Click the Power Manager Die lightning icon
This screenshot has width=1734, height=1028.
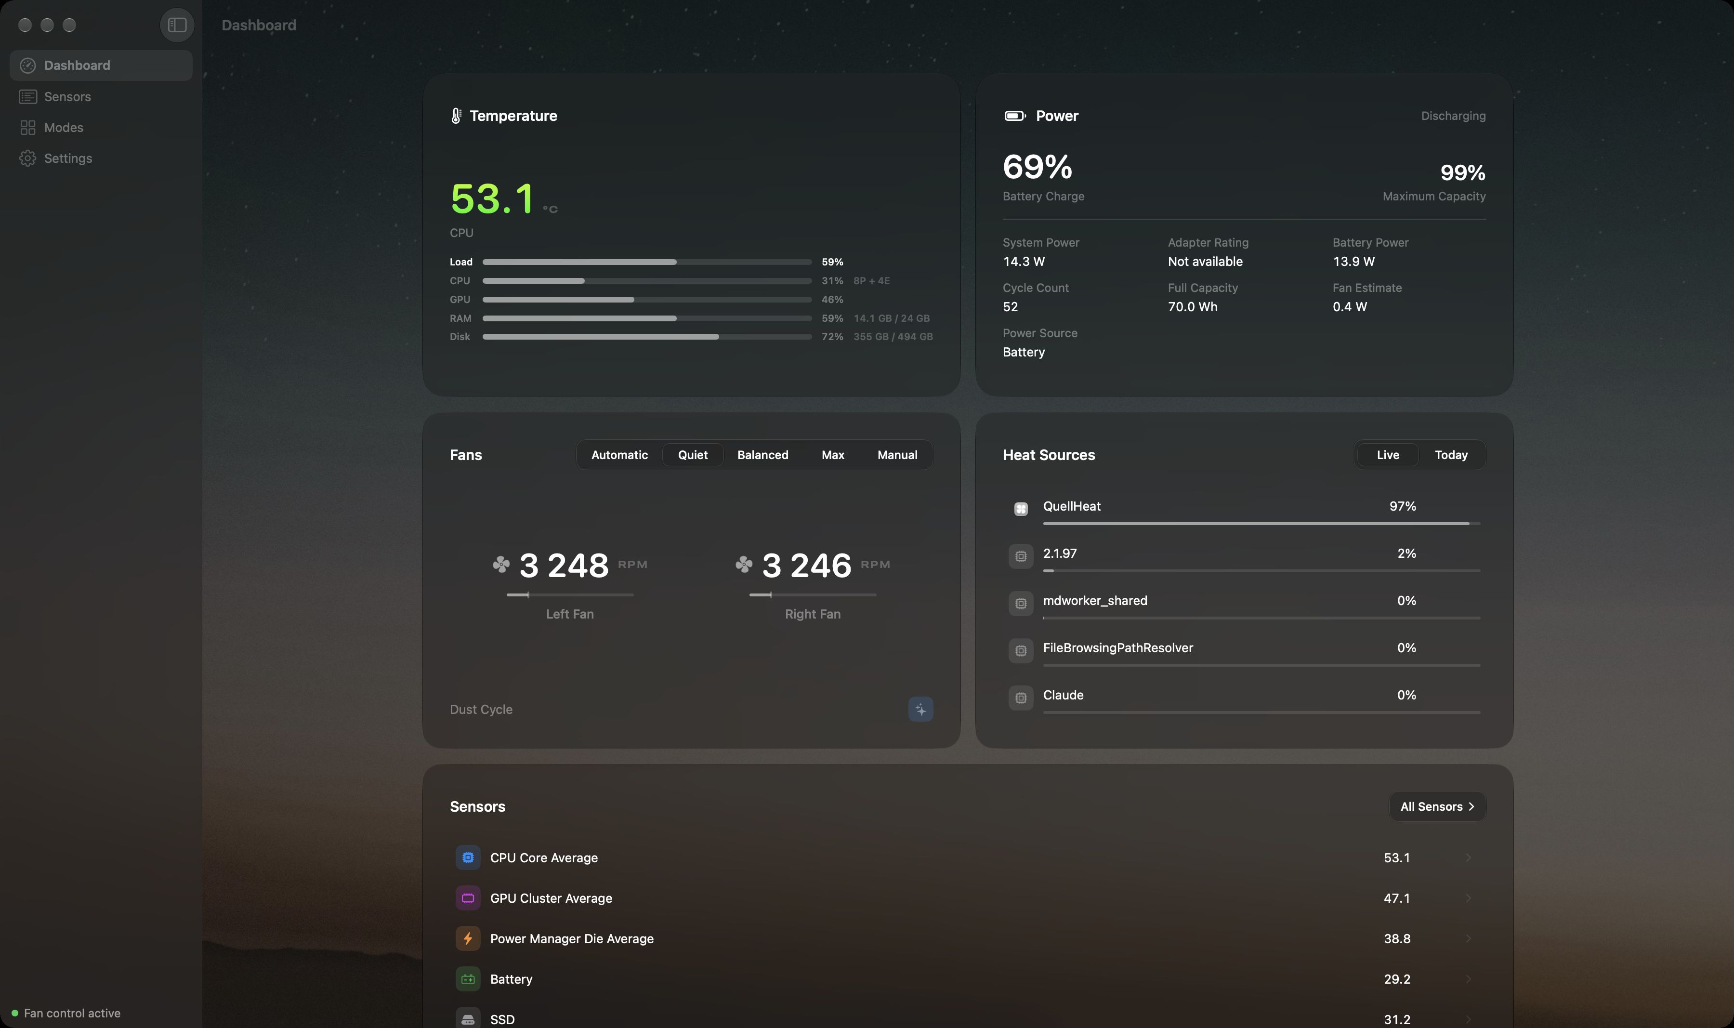coord(468,938)
